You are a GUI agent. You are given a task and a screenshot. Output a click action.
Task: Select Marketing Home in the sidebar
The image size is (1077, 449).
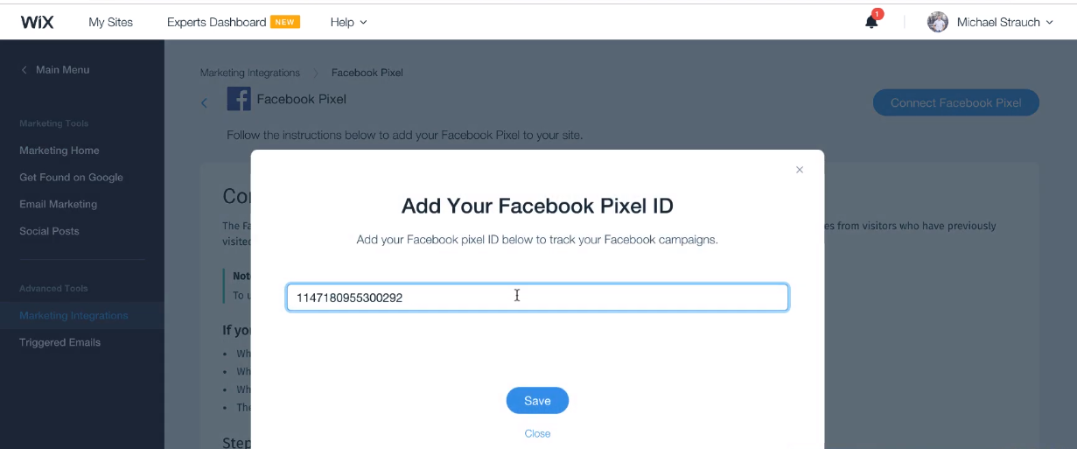(59, 151)
